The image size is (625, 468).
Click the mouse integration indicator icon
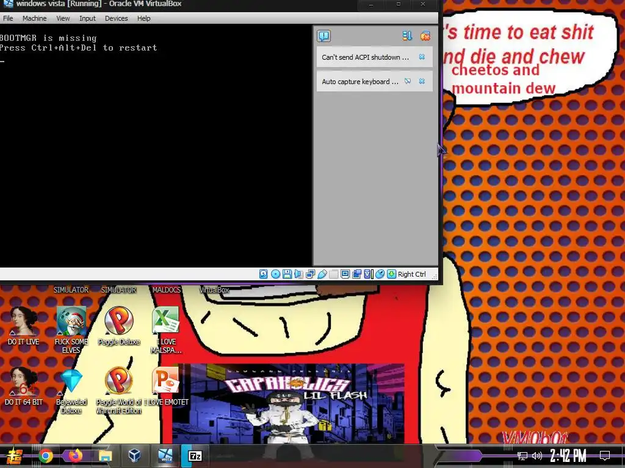click(x=380, y=274)
